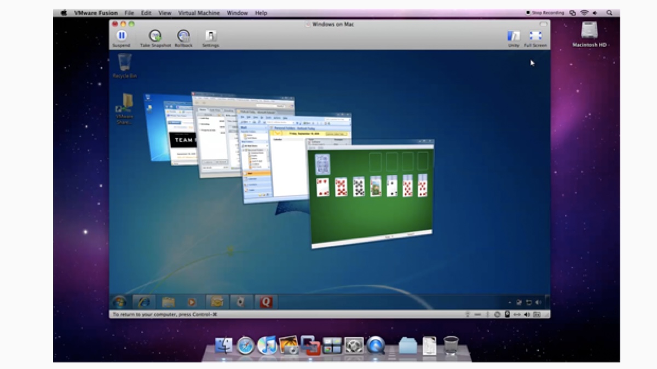
Task: Open Solitaire on Windows taskbar
Action: tap(241, 302)
